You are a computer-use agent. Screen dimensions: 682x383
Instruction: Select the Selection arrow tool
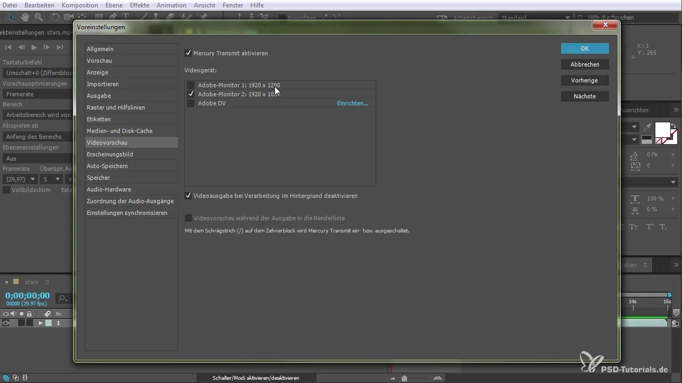11,17
